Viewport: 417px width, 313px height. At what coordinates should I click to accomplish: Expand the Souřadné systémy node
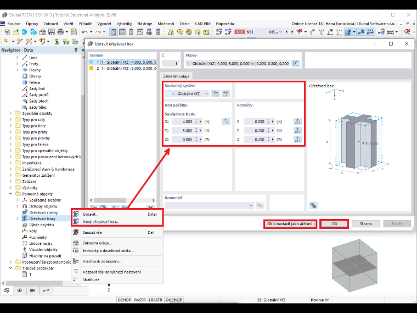pos(18,200)
